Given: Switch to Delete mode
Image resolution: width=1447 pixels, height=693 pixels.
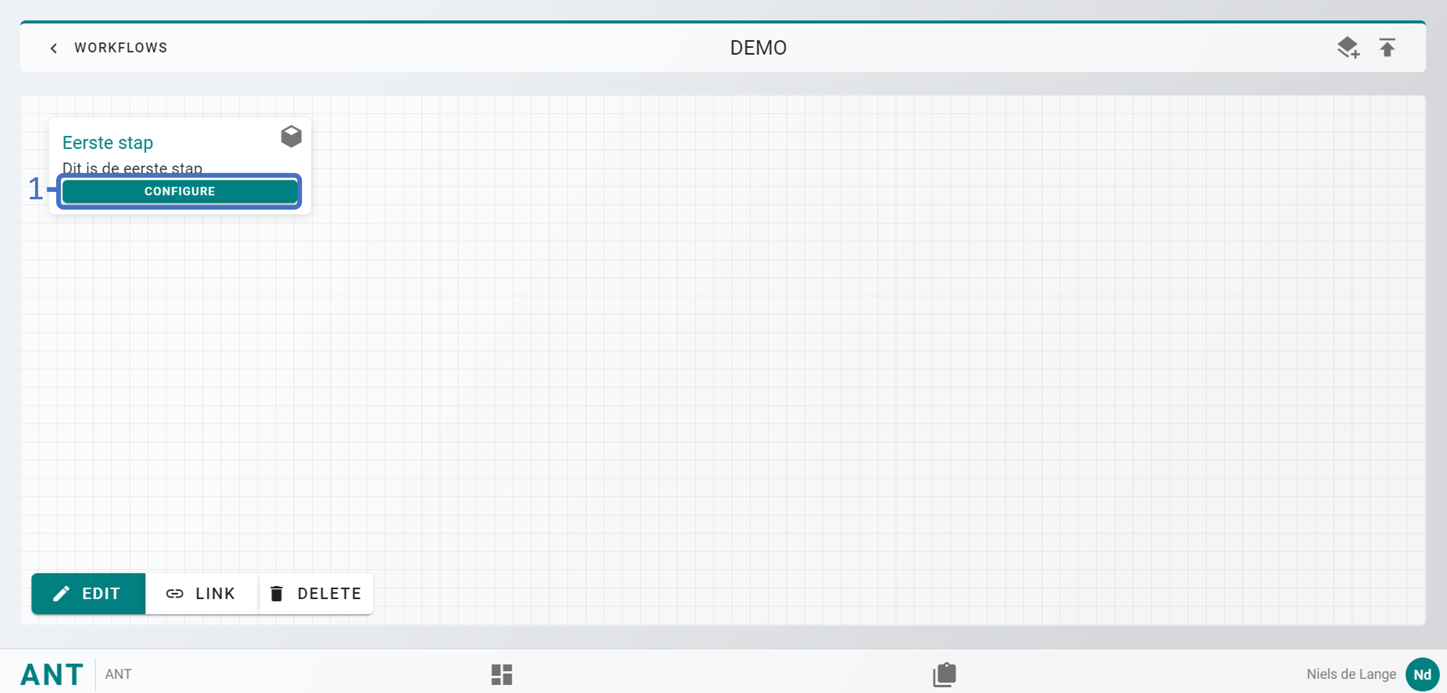Looking at the screenshot, I should pos(316,594).
